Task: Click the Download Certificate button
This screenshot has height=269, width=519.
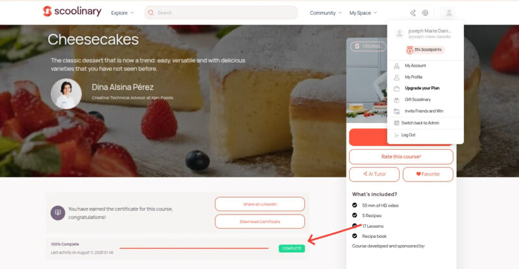Action: pyautogui.click(x=260, y=221)
